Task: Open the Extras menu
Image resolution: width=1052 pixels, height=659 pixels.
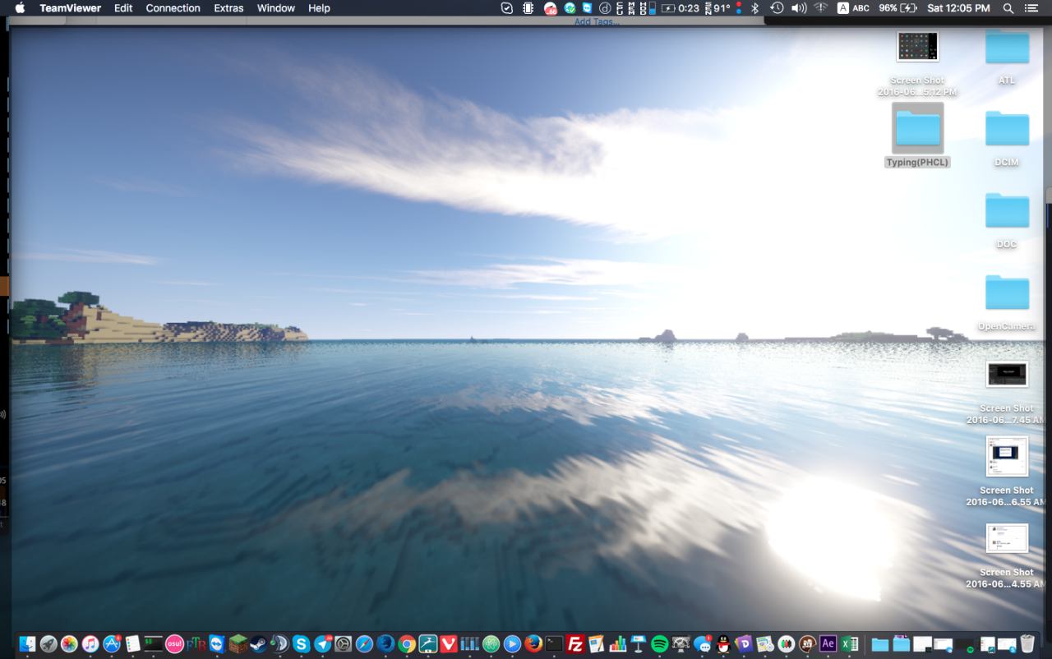Action: (228, 8)
